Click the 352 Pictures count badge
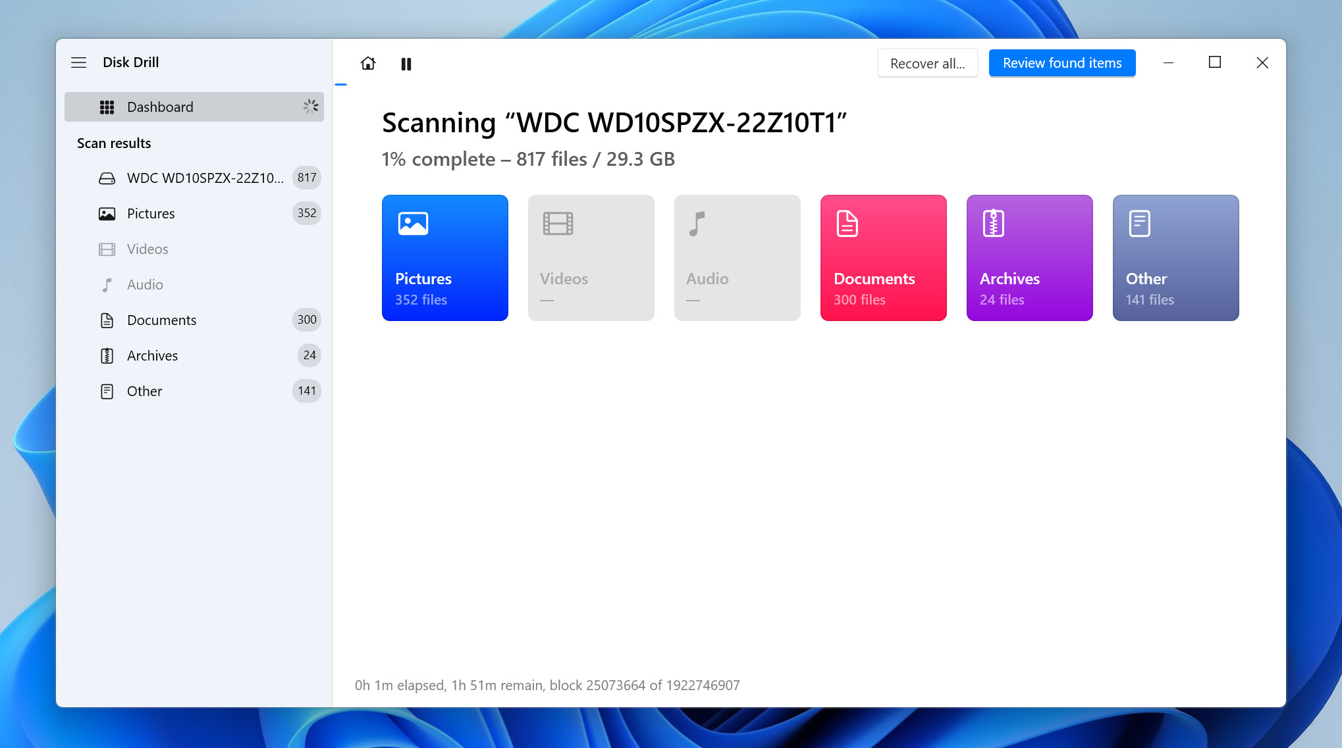 307,213
